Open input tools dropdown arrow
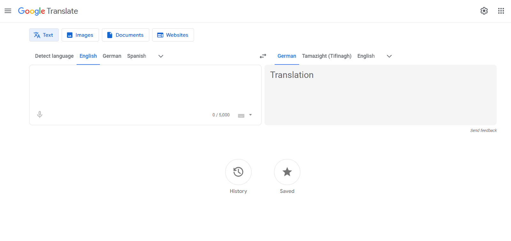511x241 pixels. [x=250, y=115]
